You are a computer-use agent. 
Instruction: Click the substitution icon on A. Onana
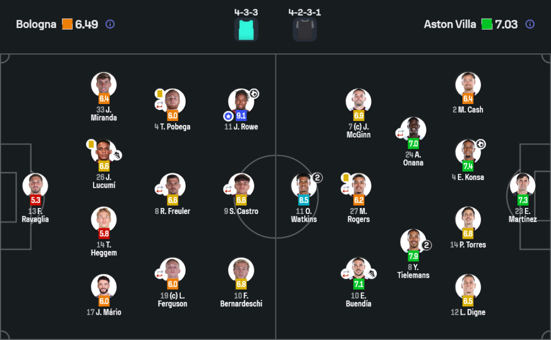401,133
